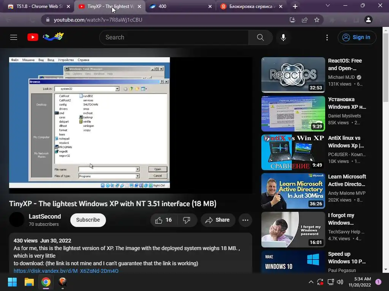The image size is (389, 291).
Task: Bookmark this page with star icon
Action: point(316,20)
